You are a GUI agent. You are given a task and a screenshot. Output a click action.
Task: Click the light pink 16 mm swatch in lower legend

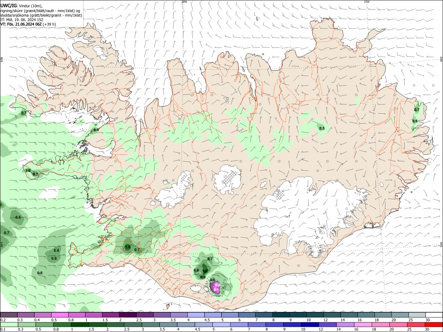tap(363, 324)
